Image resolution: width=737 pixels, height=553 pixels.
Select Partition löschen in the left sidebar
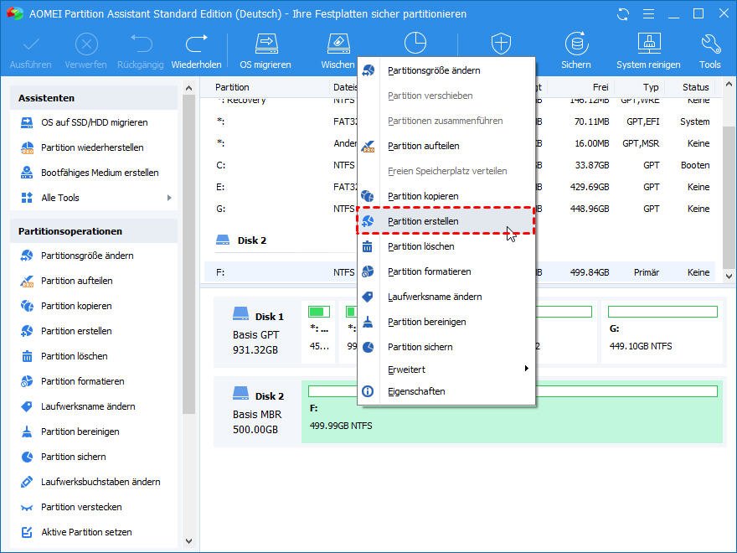click(74, 356)
